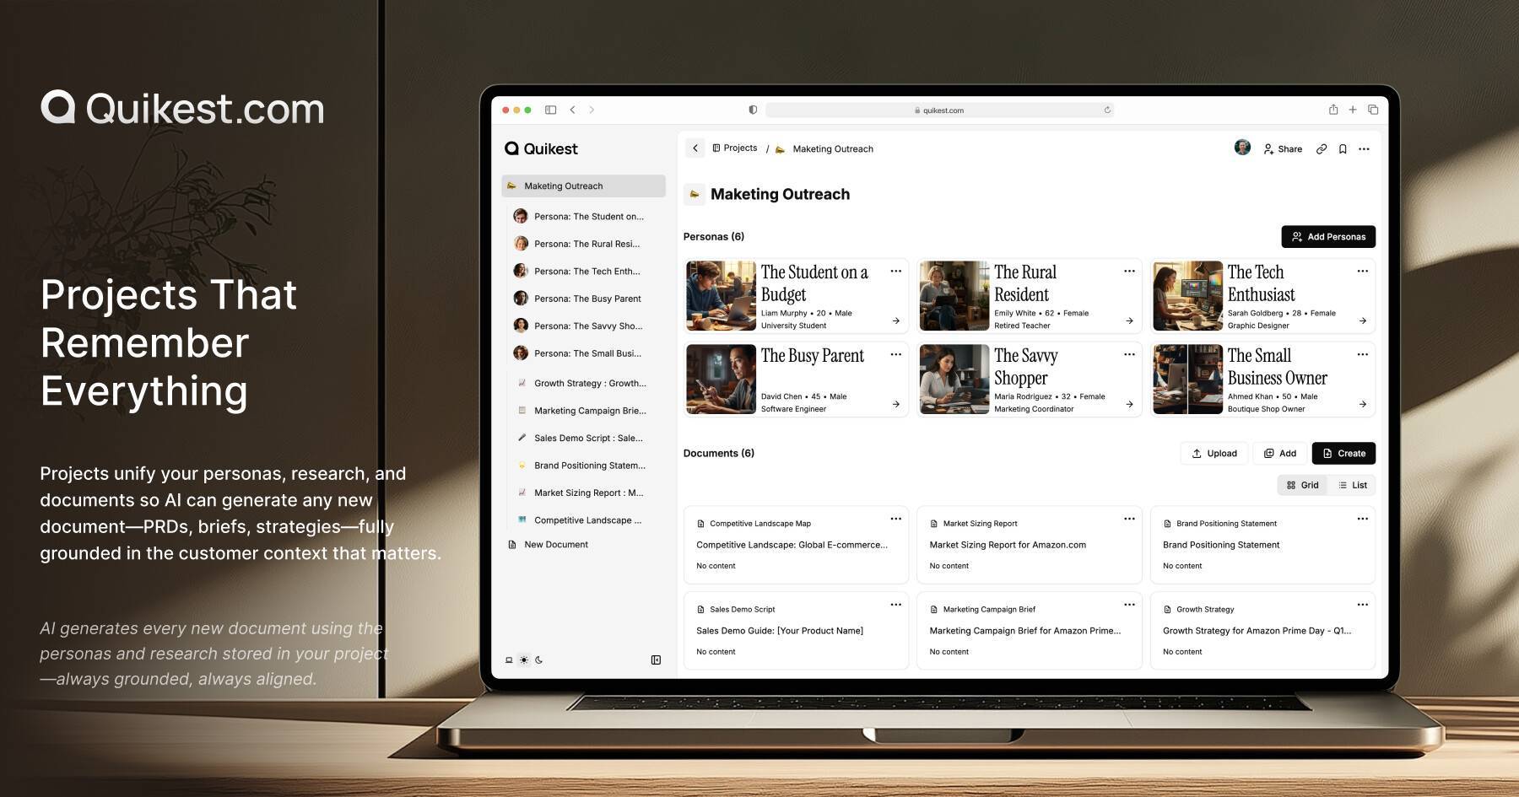Click the Add Personas button
The image size is (1519, 797).
click(1327, 236)
